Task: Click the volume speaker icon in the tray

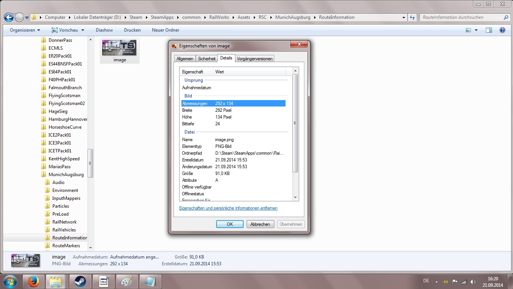Action: 473,281
